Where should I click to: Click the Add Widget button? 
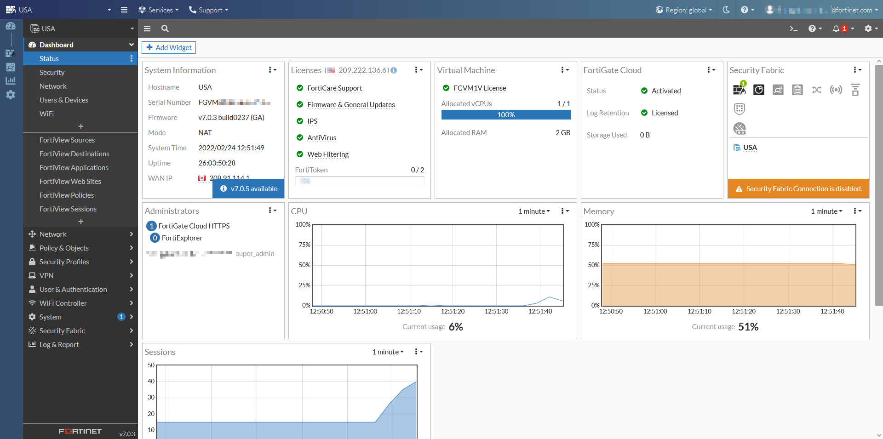[x=168, y=47]
